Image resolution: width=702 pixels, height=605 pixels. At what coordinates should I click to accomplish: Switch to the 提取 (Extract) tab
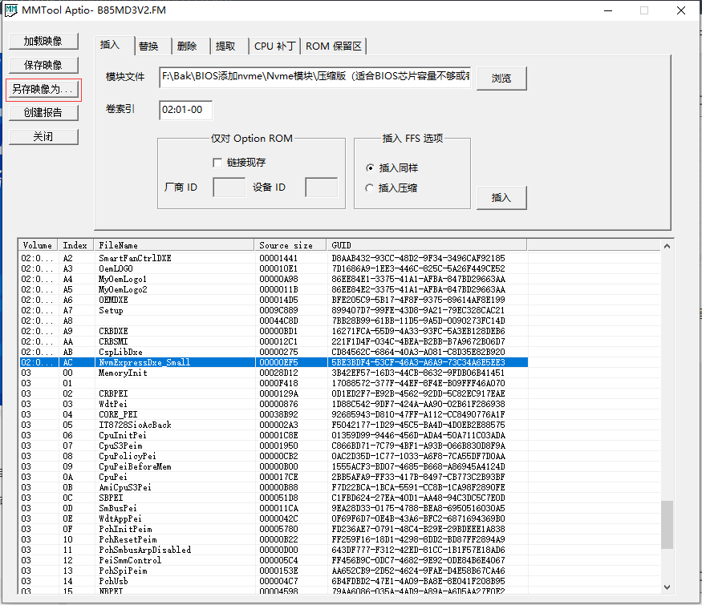point(228,46)
